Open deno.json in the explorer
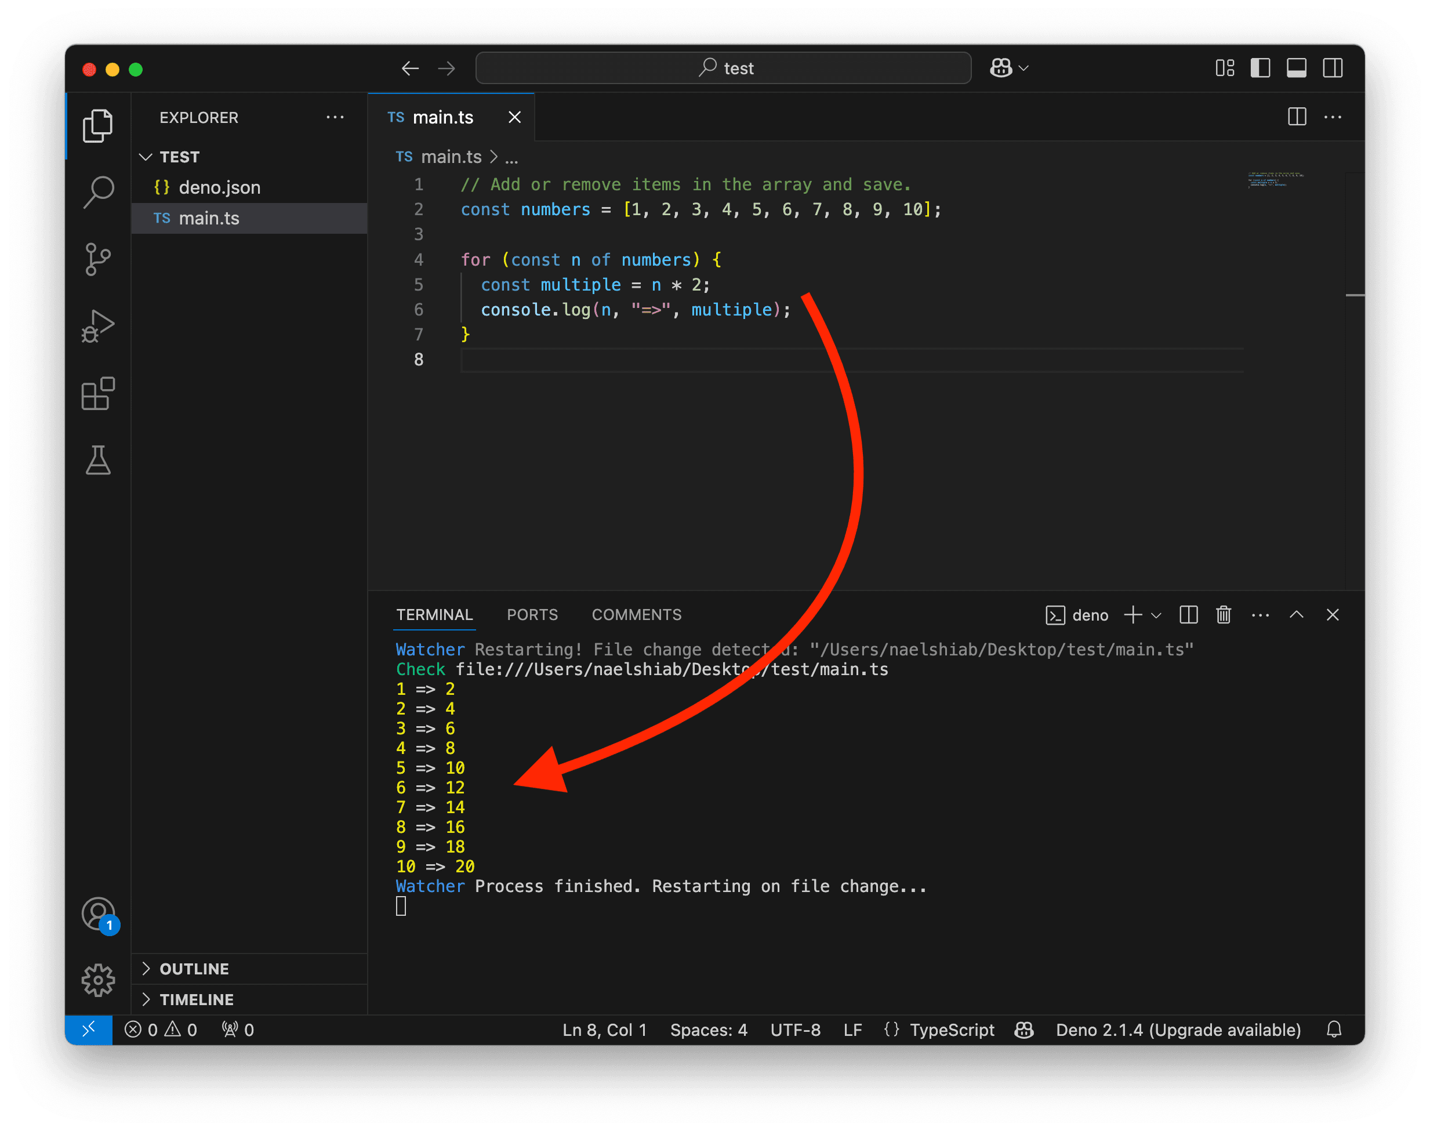The height and width of the screenshot is (1131, 1430). point(249,187)
